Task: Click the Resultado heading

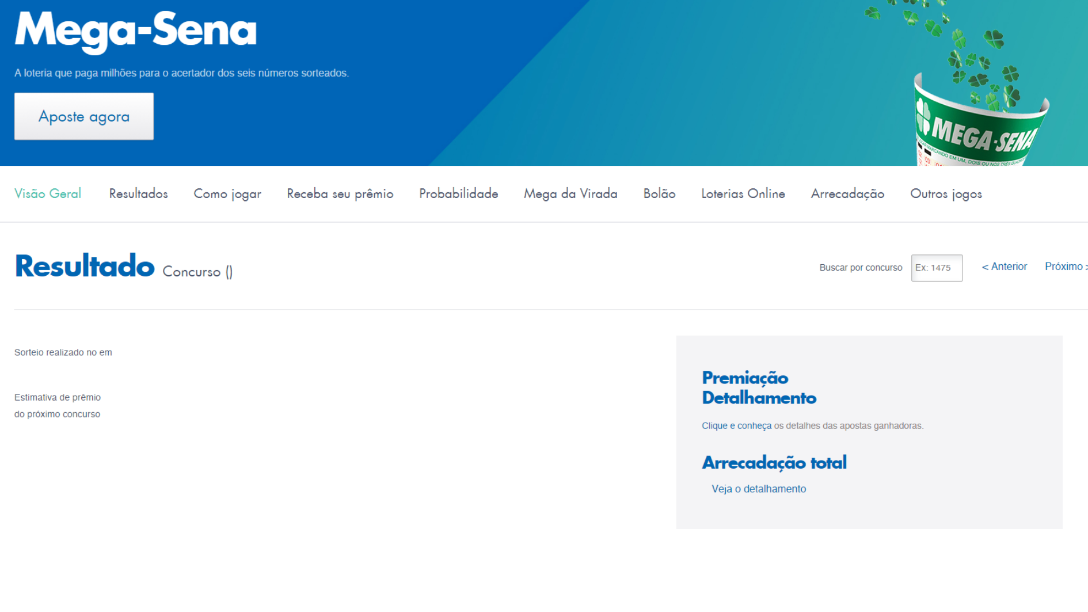Action: tap(85, 267)
